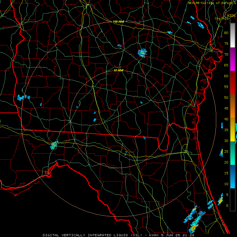
Task: Click the "KVAX" radar site identifier
Action: 154,235
